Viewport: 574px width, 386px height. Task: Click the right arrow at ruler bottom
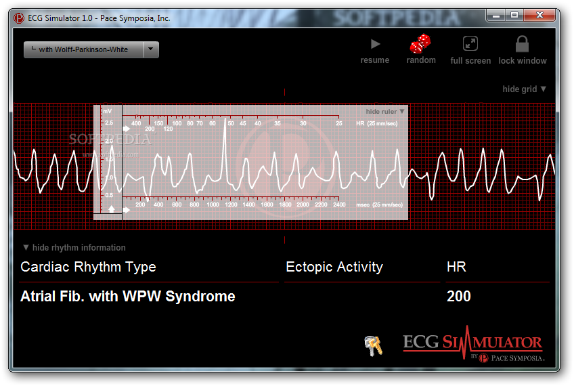[127, 210]
